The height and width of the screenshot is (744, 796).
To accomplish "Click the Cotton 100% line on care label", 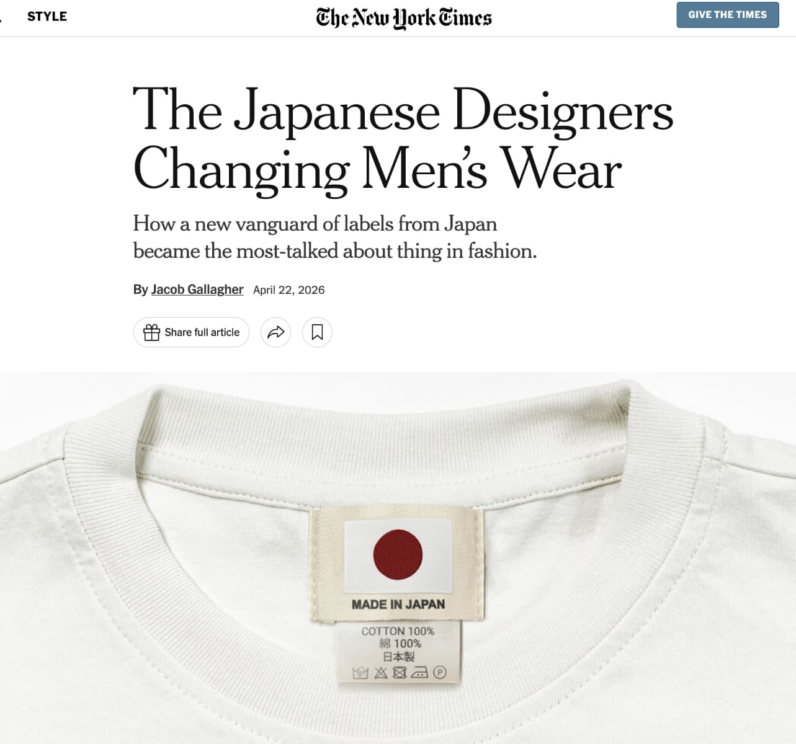I will pyautogui.click(x=398, y=631).
